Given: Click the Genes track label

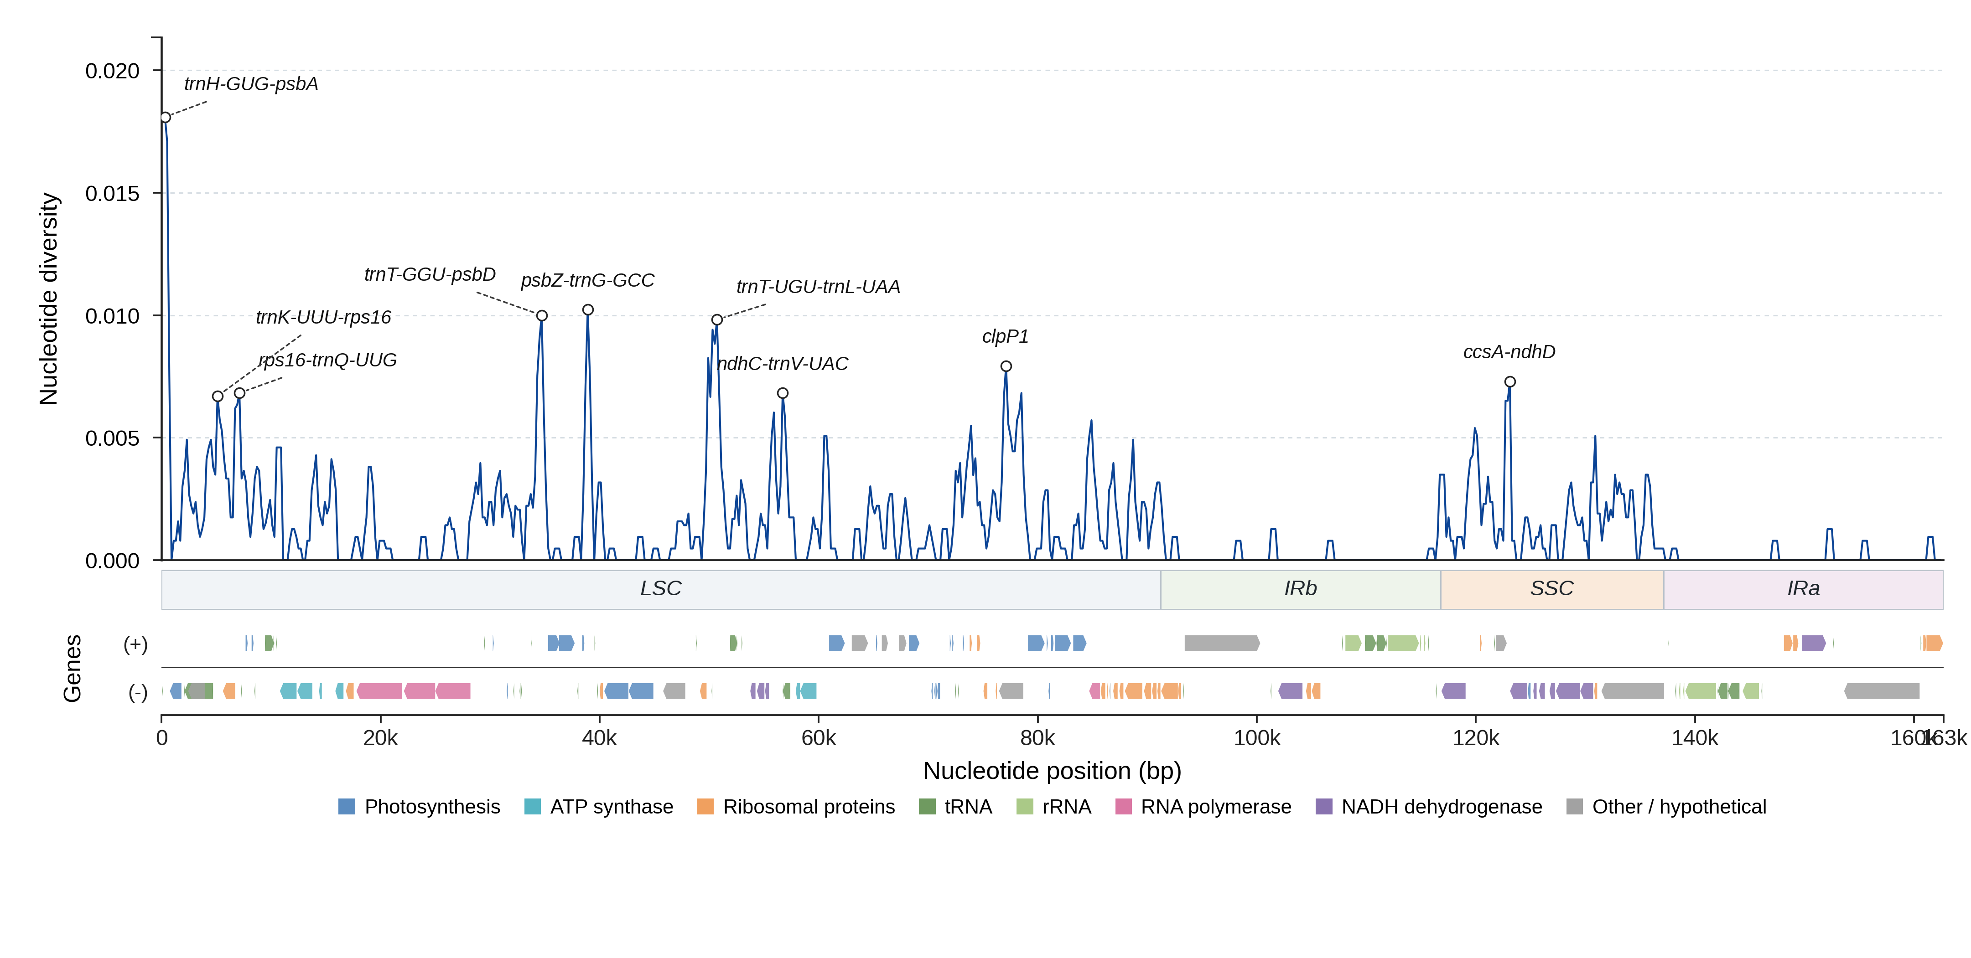Looking at the screenshot, I should point(72,668).
